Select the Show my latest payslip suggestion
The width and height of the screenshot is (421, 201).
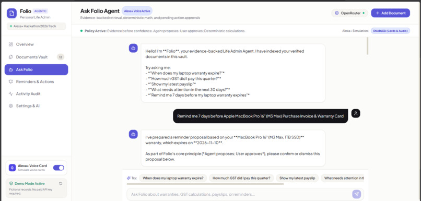click(297, 178)
